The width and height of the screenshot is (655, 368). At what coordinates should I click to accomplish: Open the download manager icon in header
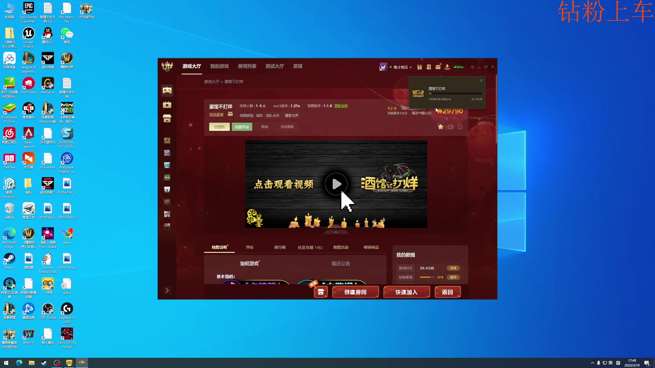click(x=447, y=67)
